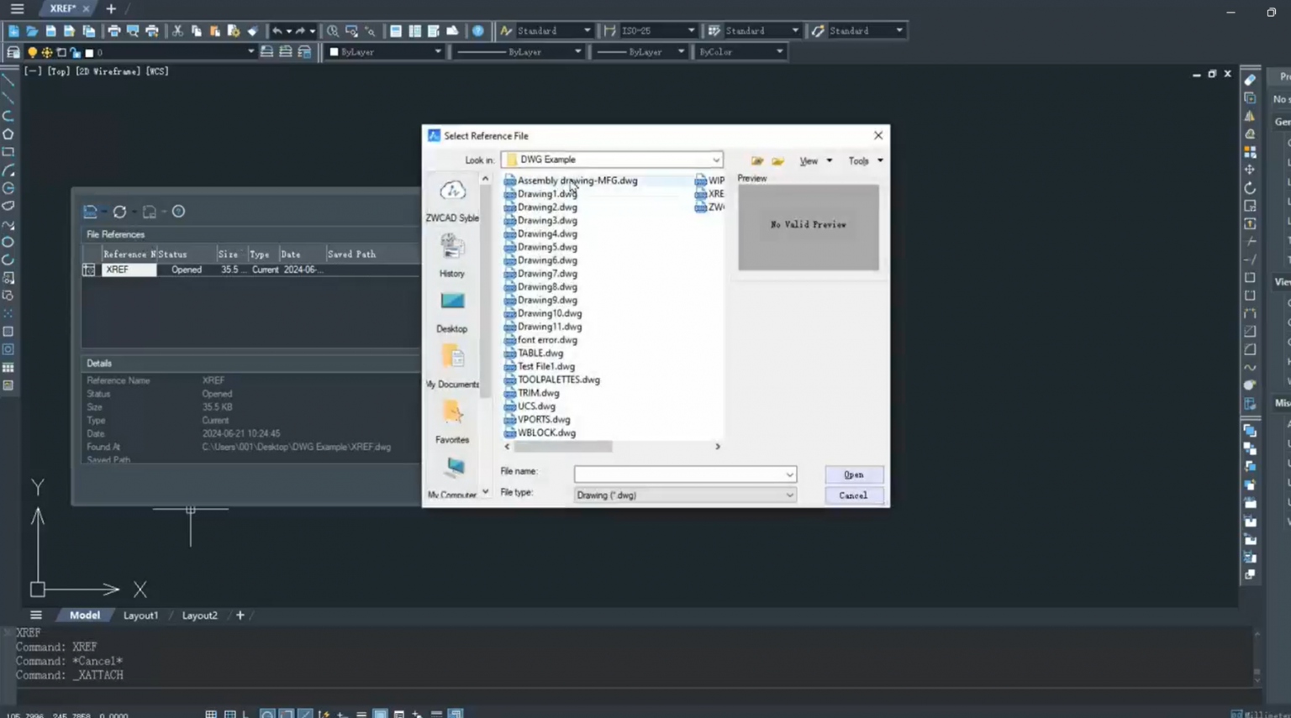Toggle grid display in the status bar

[211, 714]
